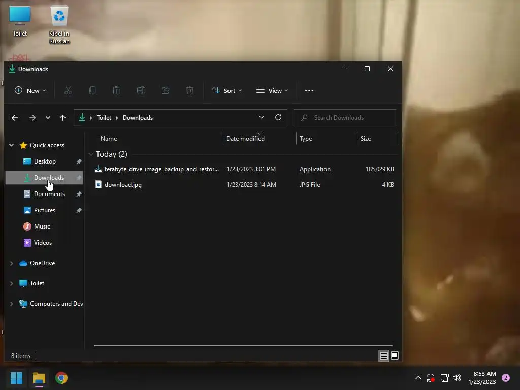Click the horizontal scrollbar in file list
This screenshot has height=390, width=520.
coord(243,345)
